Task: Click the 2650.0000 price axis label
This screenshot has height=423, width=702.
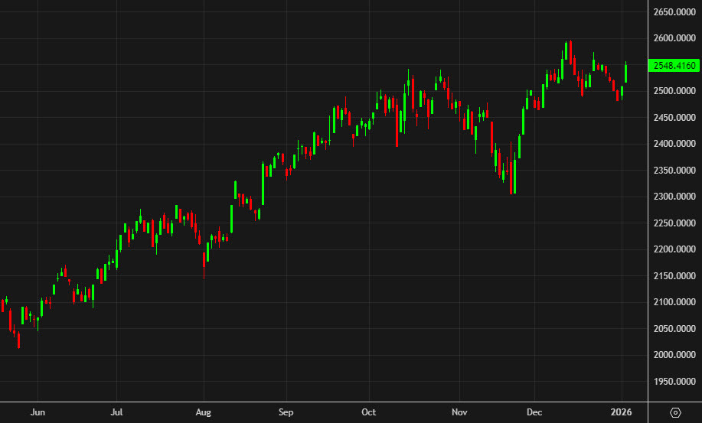Action: point(674,12)
